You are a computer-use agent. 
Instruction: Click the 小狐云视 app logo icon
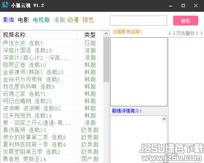[5, 5]
